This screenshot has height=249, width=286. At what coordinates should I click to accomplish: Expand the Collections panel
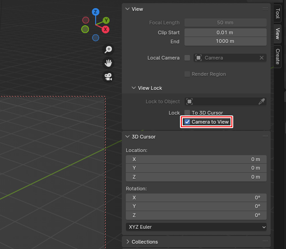144,242
